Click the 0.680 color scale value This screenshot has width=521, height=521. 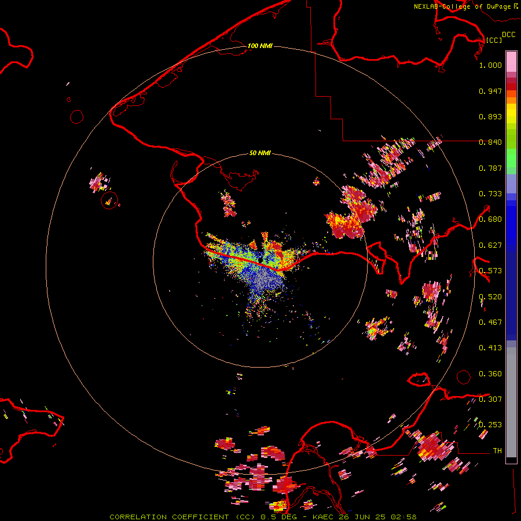click(x=490, y=219)
